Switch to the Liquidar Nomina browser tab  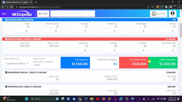point(17,2)
